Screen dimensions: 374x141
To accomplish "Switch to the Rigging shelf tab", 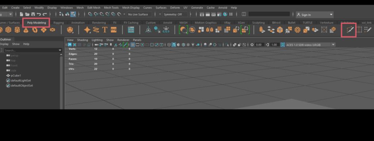I will tap(58, 23).
